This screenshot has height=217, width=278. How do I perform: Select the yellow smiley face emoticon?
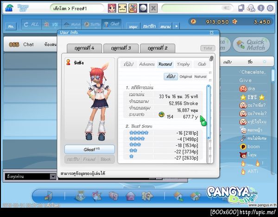122,8
